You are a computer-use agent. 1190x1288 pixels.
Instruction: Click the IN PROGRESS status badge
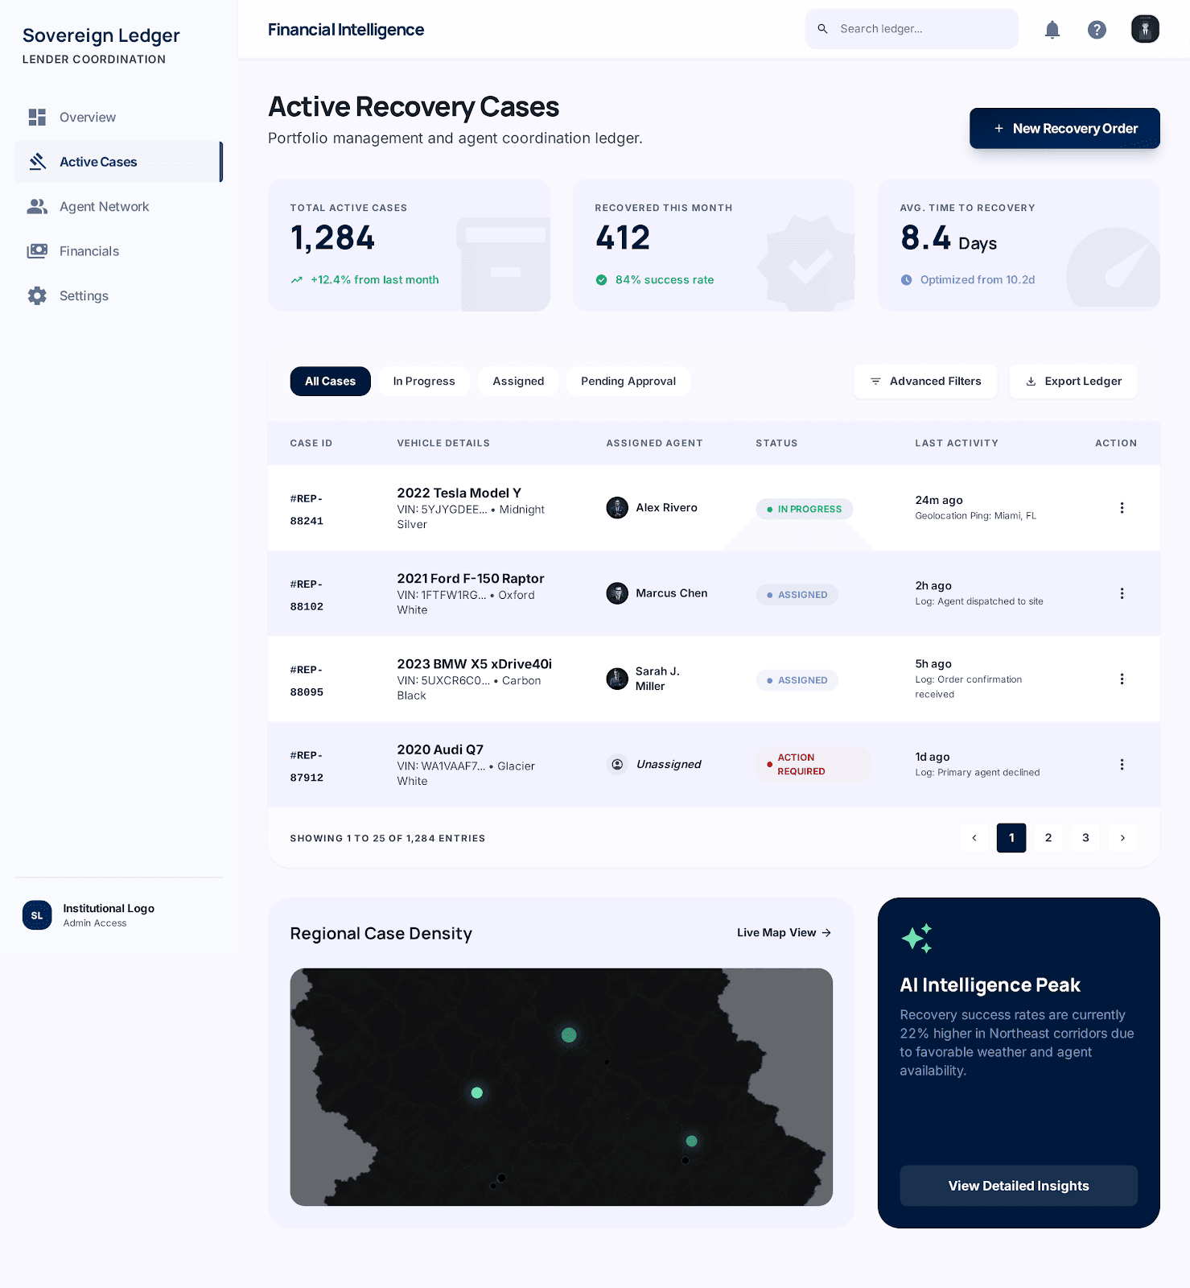click(804, 510)
